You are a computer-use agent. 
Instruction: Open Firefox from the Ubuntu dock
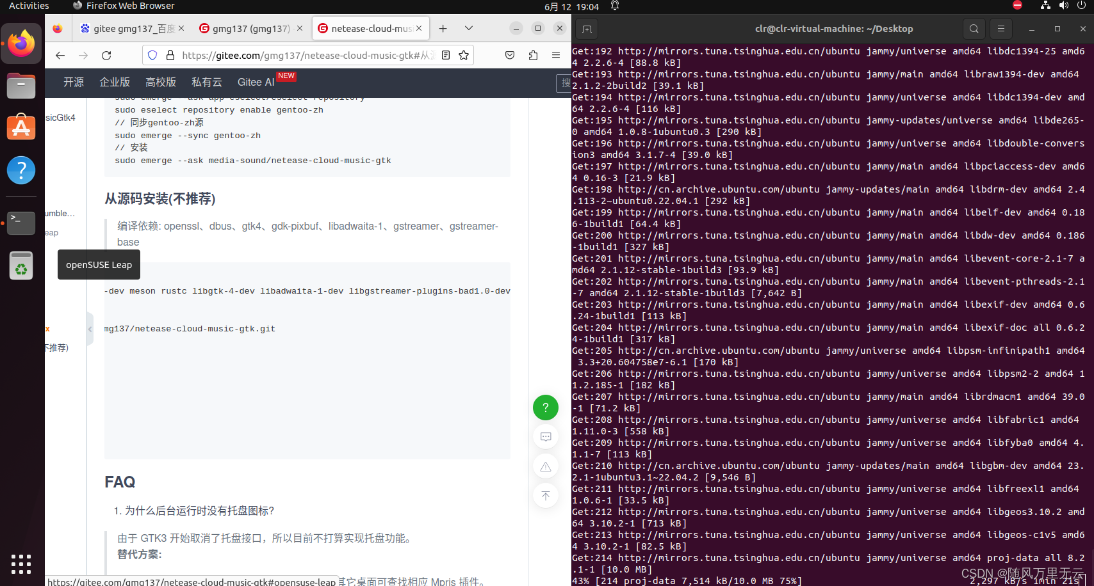point(21,44)
